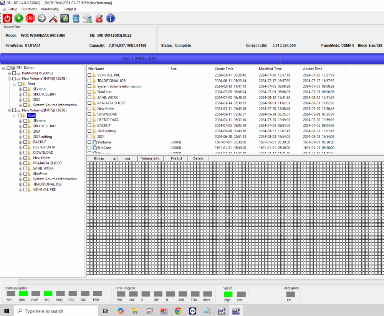Open the Help(H) menu

[70, 9]
